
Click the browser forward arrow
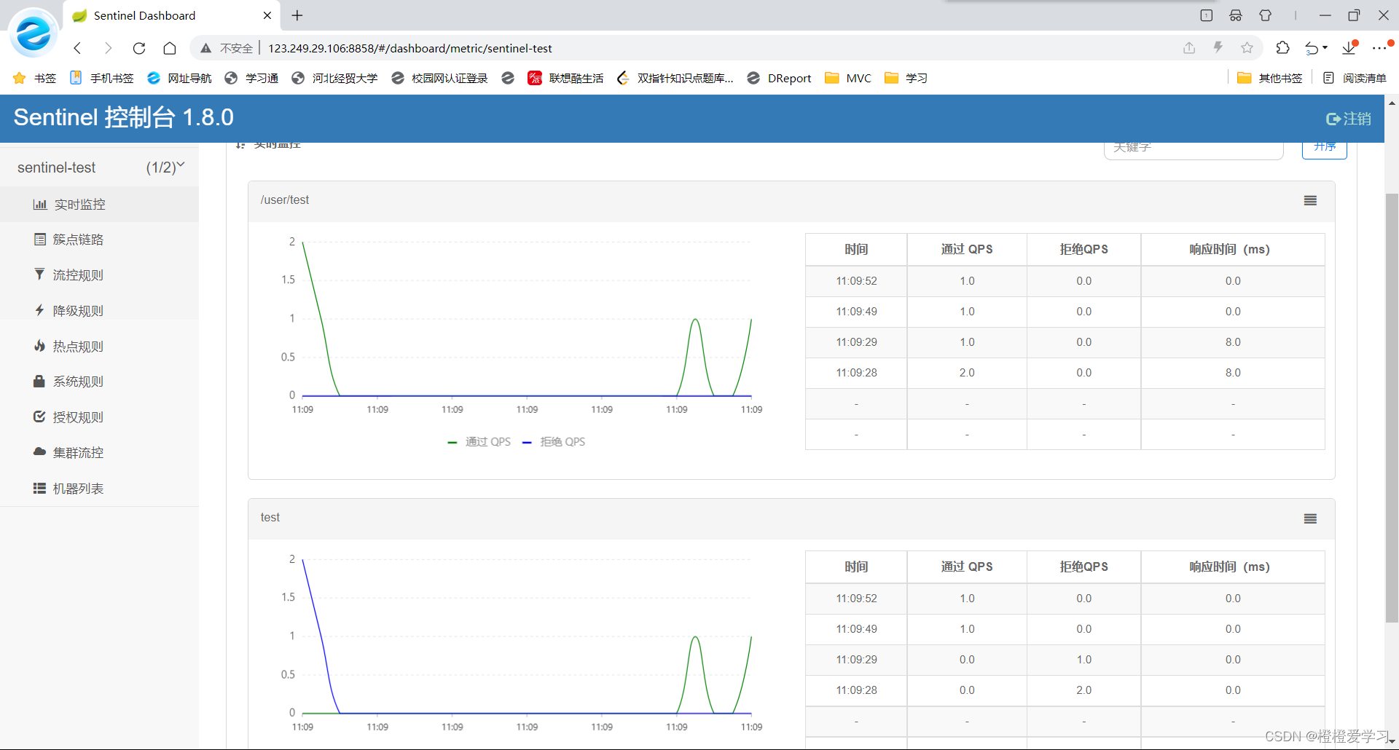click(x=108, y=48)
